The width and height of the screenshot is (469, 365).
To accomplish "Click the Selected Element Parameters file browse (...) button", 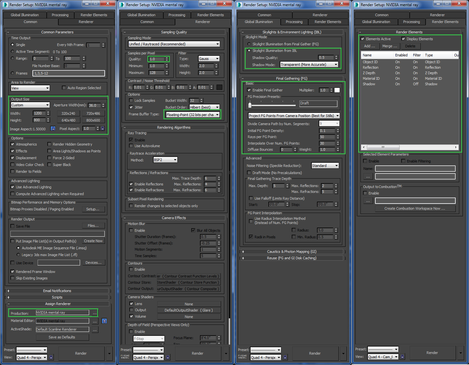I will pyautogui.click(x=368, y=177).
